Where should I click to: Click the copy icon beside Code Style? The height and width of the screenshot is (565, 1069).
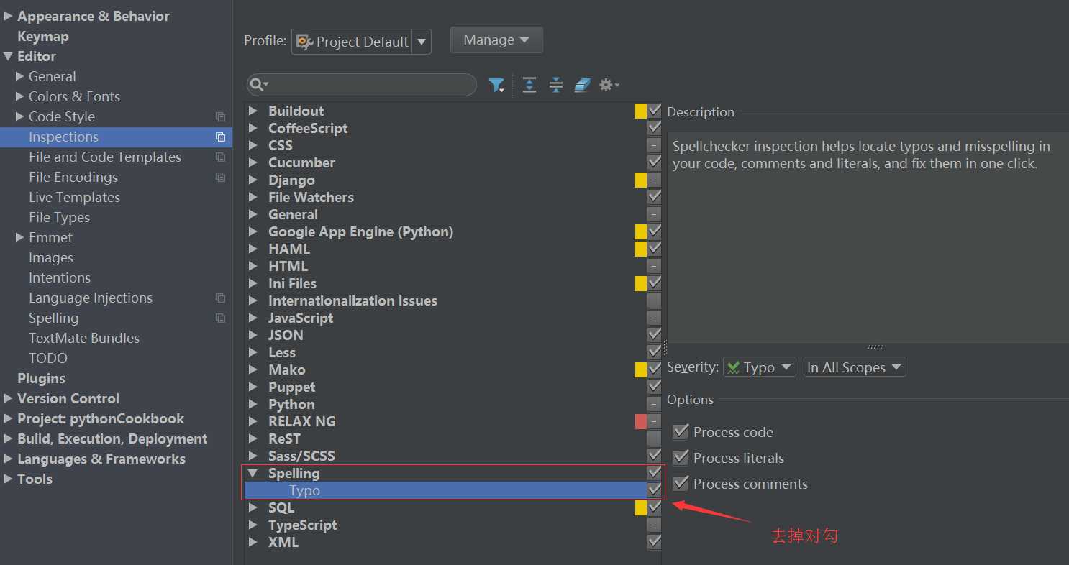click(x=220, y=116)
